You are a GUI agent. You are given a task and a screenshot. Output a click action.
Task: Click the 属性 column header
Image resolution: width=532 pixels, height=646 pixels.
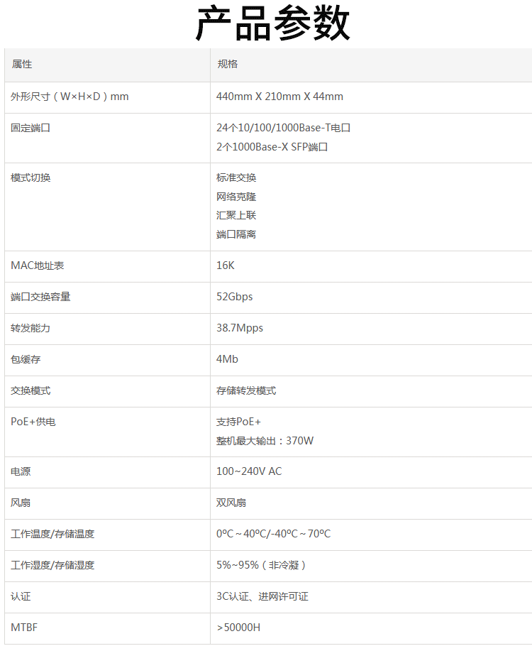[22, 65]
